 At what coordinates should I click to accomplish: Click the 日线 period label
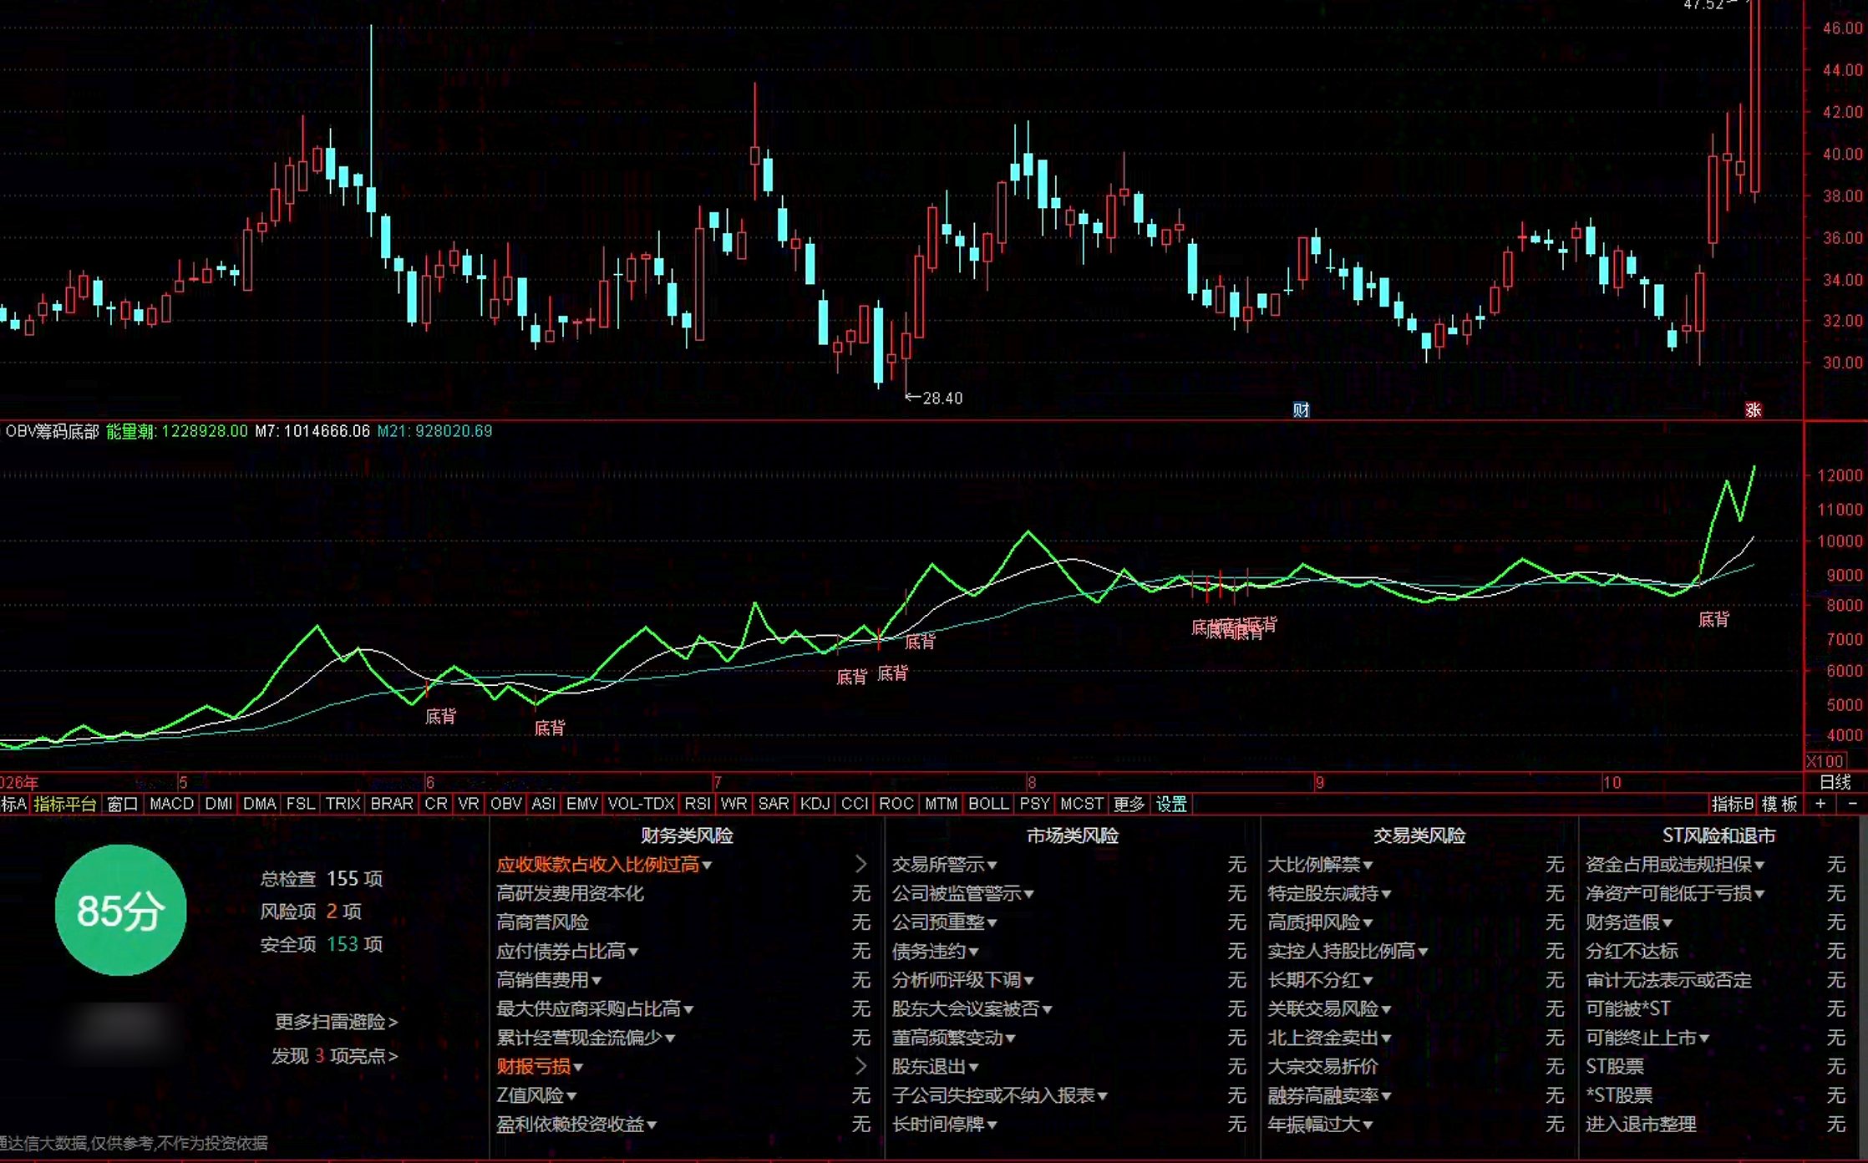coord(1835,782)
